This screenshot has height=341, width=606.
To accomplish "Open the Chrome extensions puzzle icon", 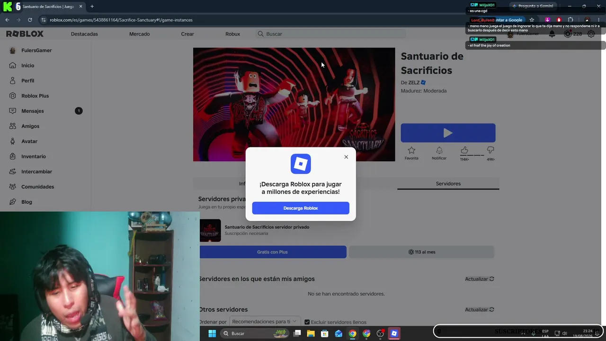I will point(570,20).
